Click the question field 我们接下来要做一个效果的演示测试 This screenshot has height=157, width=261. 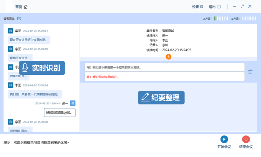(x=164, y=67)
